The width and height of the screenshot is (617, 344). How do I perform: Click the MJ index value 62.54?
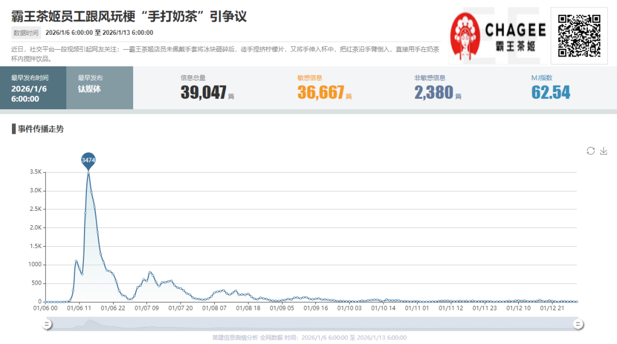click(x=551, y=93)
